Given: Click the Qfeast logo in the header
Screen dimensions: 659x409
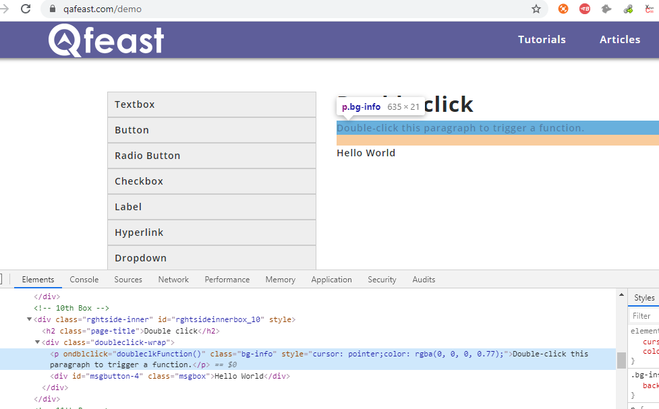Looking at the screenshot, I should [105, 40].
